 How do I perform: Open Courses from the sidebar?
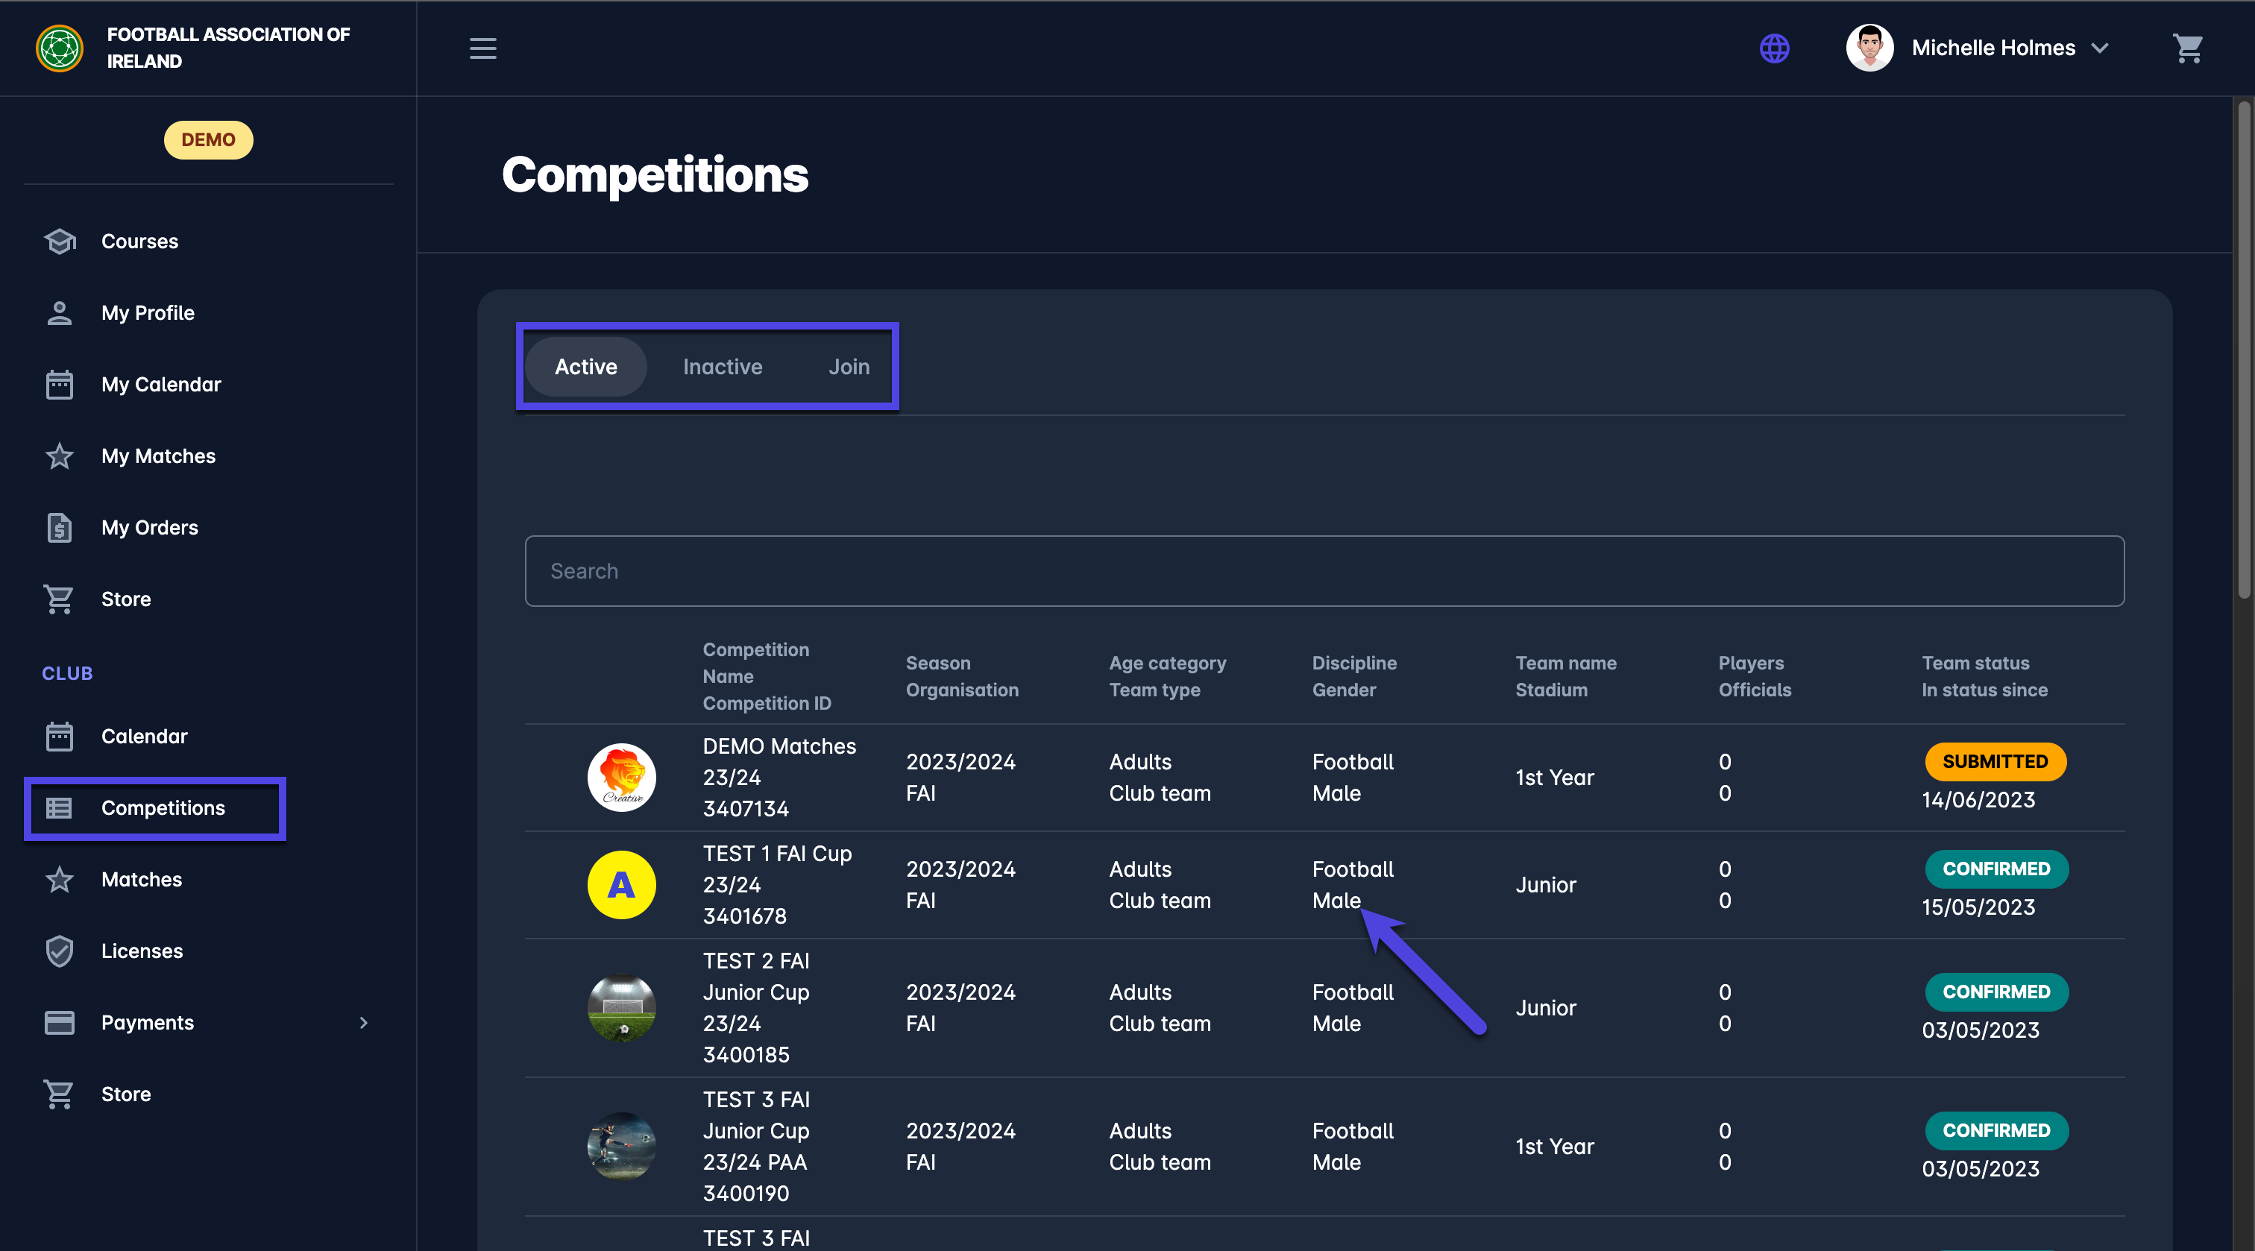coord(139,241)
